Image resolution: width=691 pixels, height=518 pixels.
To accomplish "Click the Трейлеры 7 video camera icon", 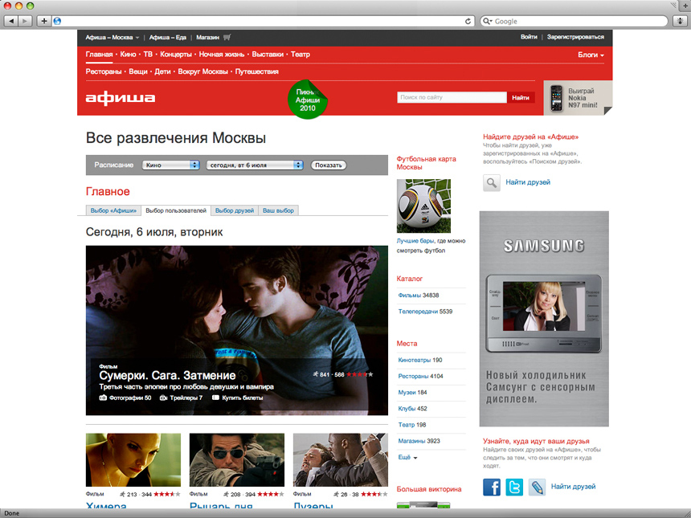I will (163, 398).
